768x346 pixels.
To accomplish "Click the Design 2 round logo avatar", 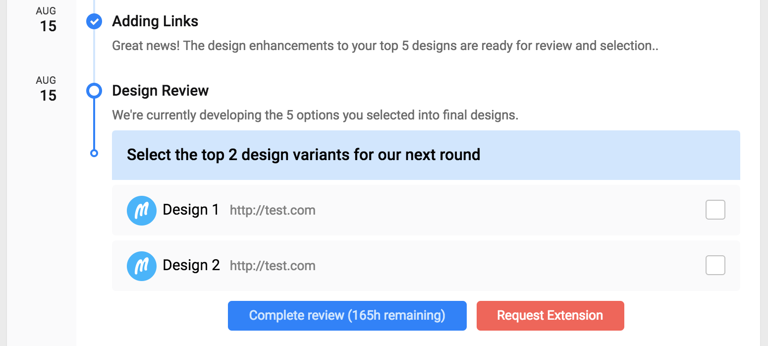I will click(x=142, y=266).
